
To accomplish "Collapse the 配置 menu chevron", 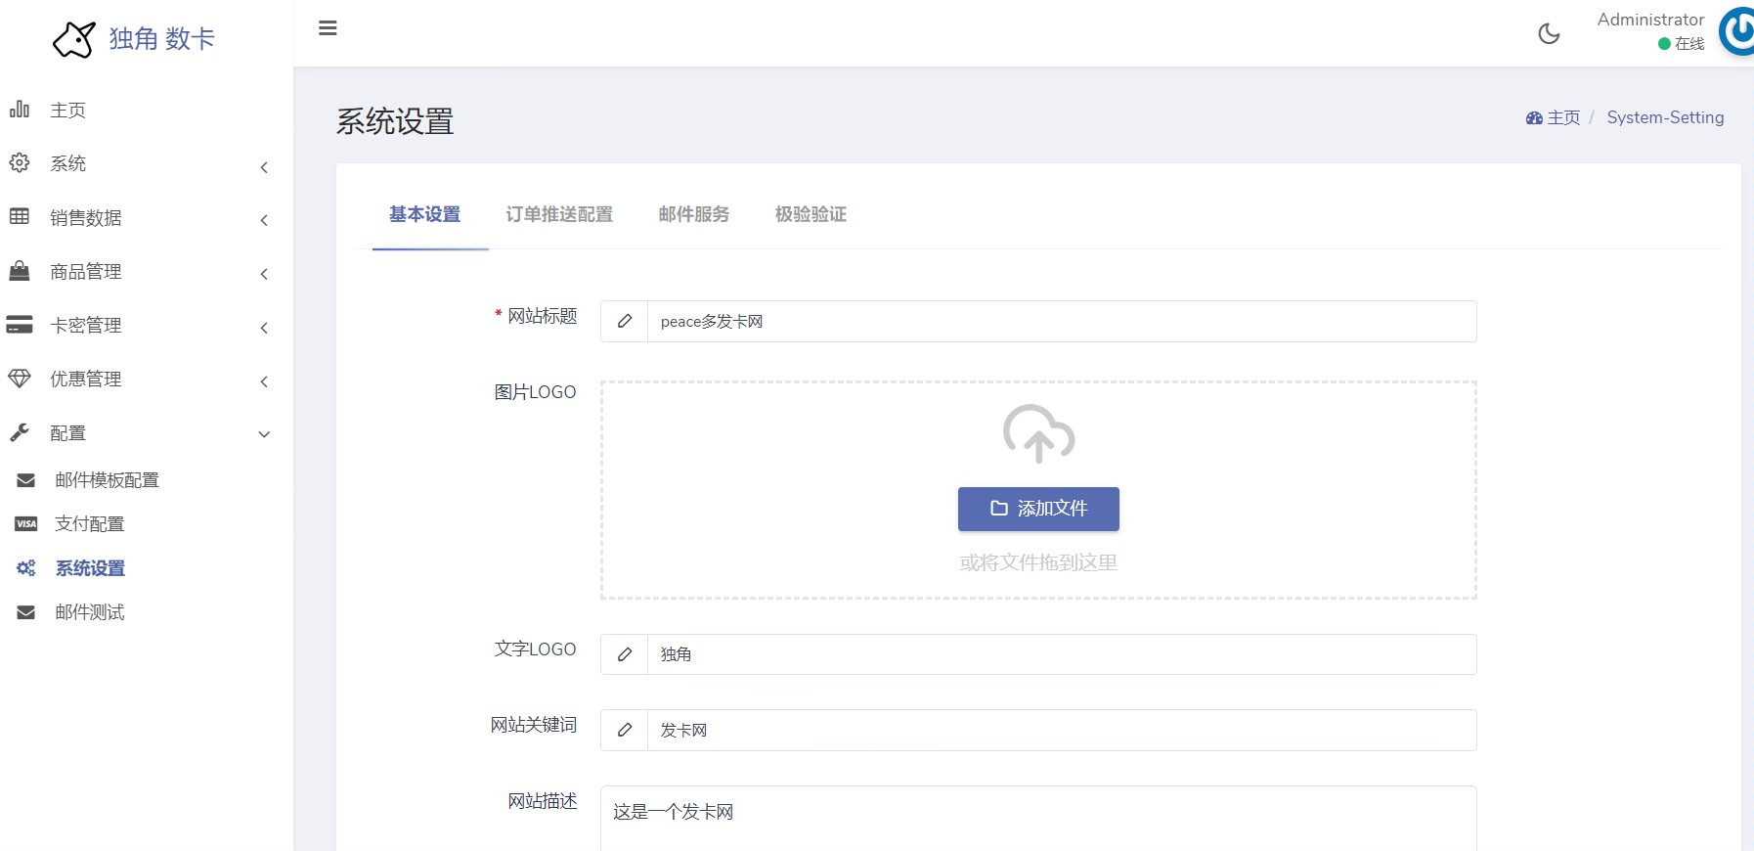I will click(264, 434).
